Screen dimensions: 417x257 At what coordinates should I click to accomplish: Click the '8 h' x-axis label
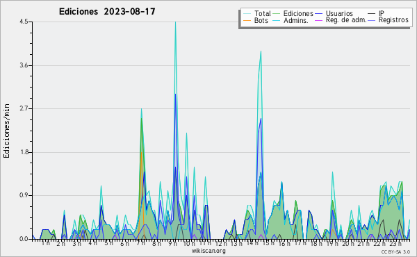coord(156,244)
